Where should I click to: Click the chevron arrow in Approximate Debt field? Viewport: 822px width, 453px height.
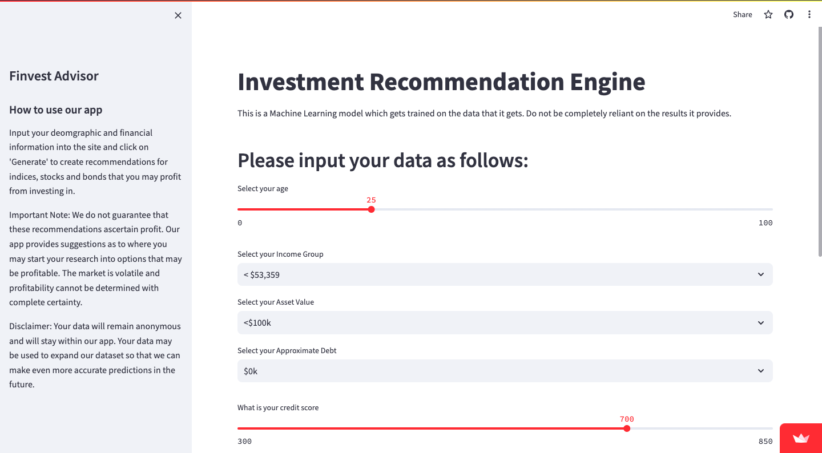pyautogui.click(x=761, y=371)
